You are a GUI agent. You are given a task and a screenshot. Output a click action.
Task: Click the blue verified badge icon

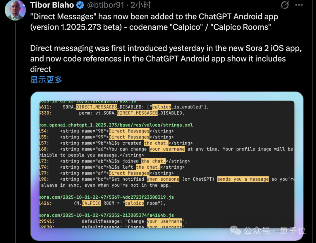pyautogui.click(x=80, y=5)
